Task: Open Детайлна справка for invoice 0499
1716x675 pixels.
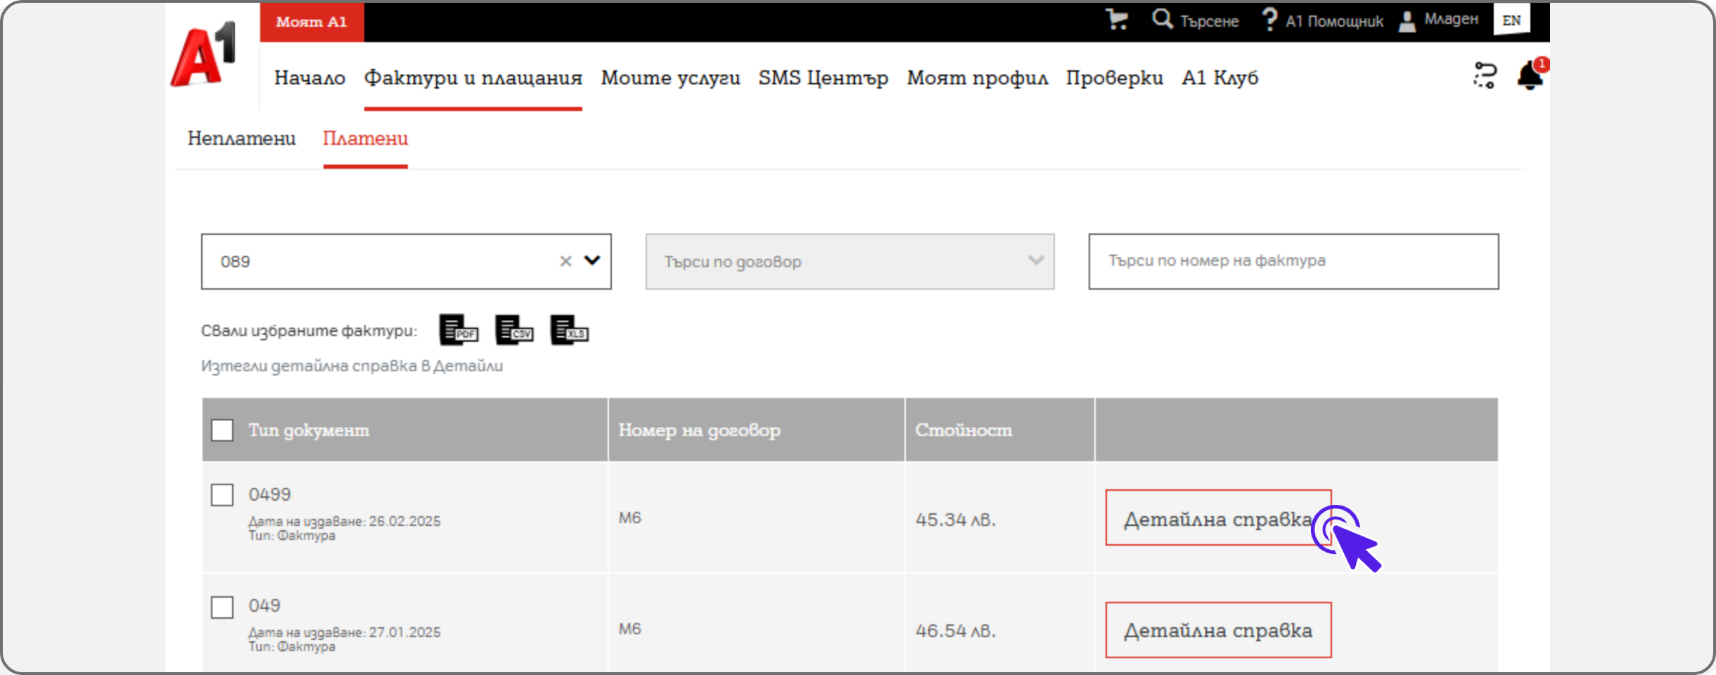Action: point(1218,517)
